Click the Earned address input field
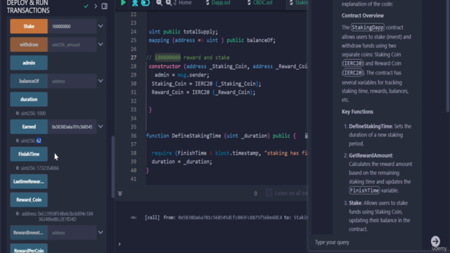Screen dimensions: 450x253 tap(72, 126)
